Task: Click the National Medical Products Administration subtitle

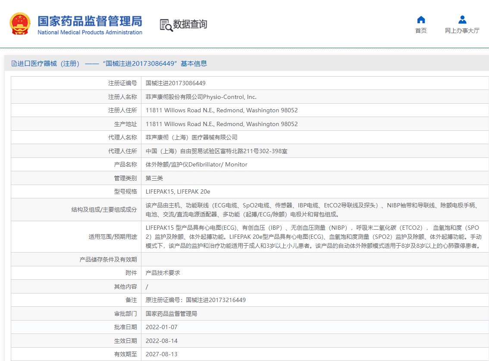Action: click(90, 32)
